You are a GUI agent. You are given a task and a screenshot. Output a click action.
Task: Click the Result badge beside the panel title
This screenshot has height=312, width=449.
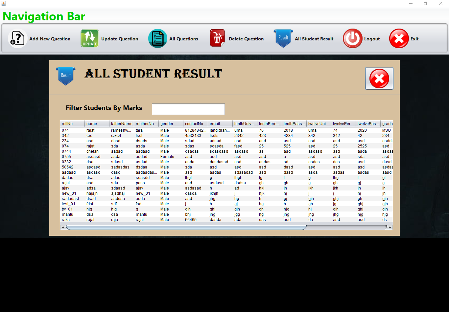[66, 76]
